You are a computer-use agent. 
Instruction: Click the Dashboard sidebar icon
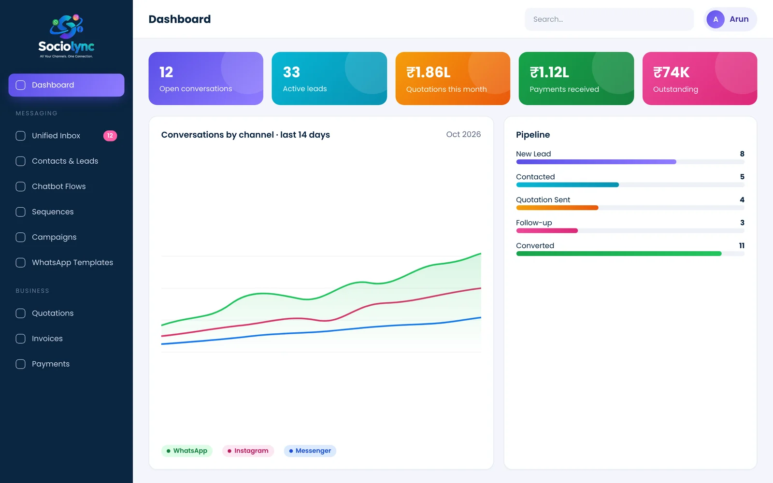[x=21, y=85]
